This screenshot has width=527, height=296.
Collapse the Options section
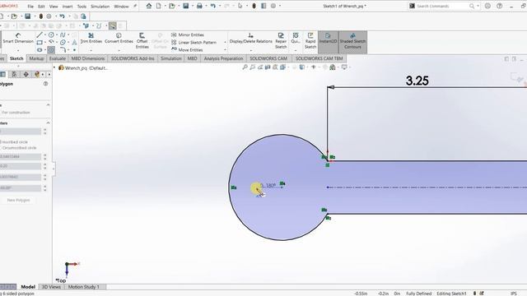click(x=48, y=105)
